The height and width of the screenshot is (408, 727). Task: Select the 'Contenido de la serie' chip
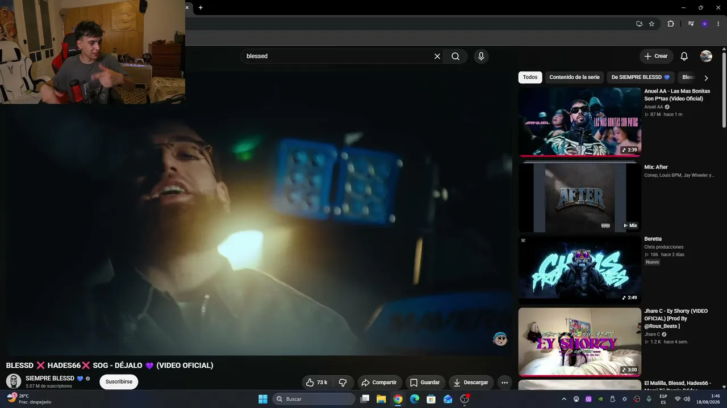coord(574,77)
